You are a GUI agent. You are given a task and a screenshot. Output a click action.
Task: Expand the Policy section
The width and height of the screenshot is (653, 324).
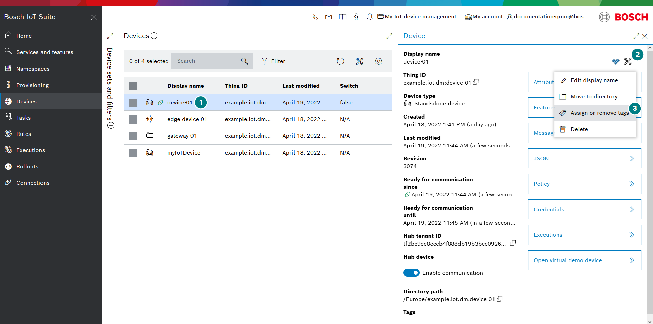click(x=584, y=184)
